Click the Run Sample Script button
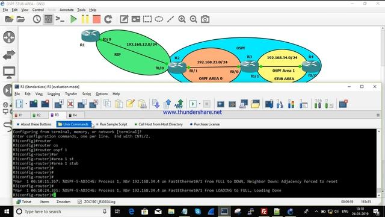 tap(112, 124)
